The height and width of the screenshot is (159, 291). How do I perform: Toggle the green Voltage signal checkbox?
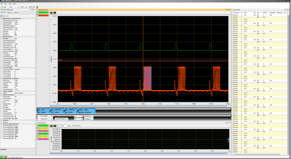click(38, 12)
